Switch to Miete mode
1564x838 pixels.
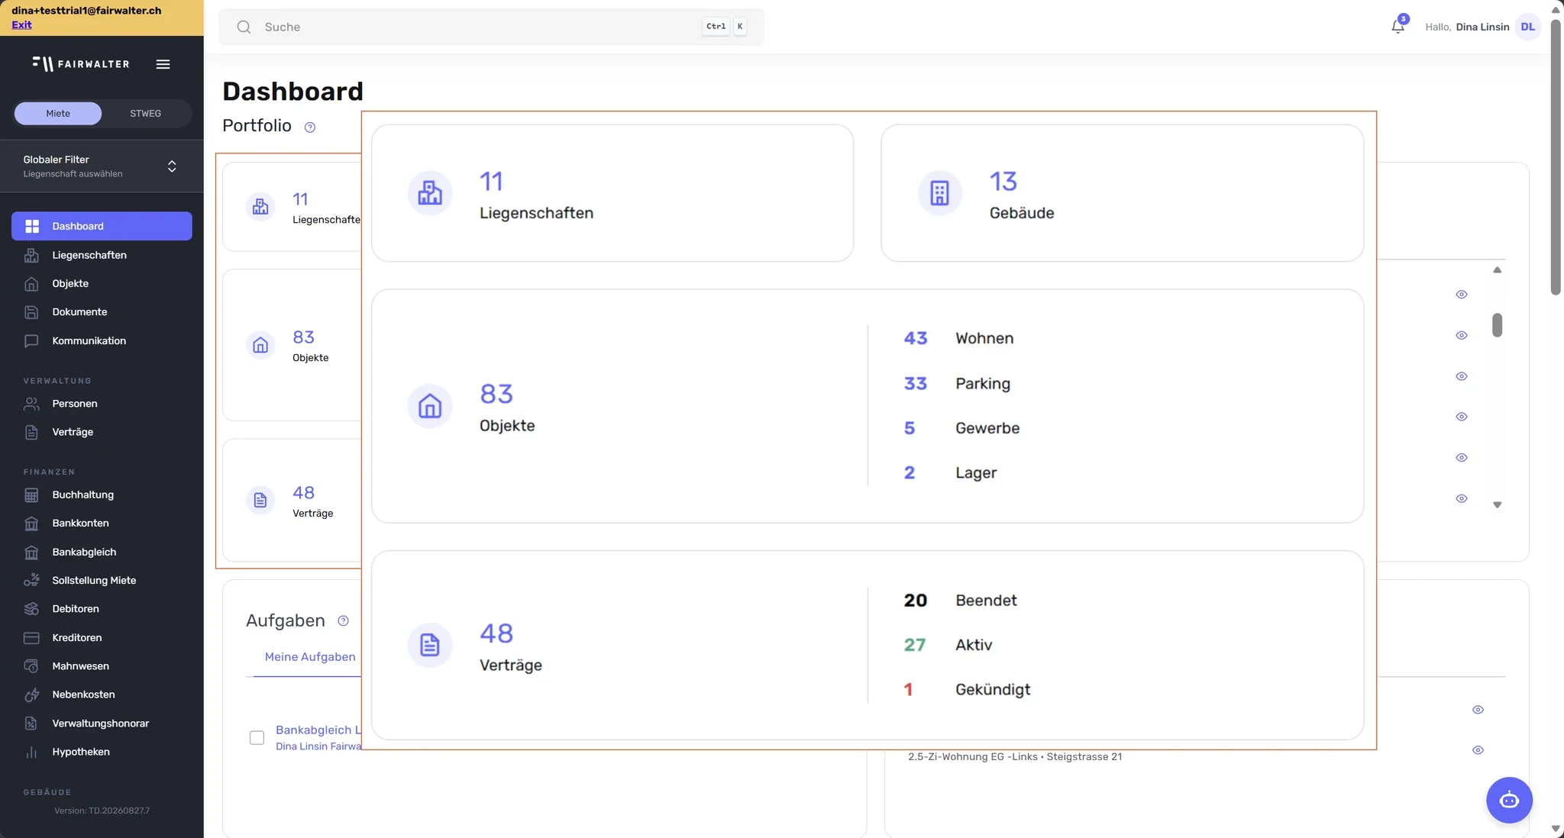tap(58, 113)
